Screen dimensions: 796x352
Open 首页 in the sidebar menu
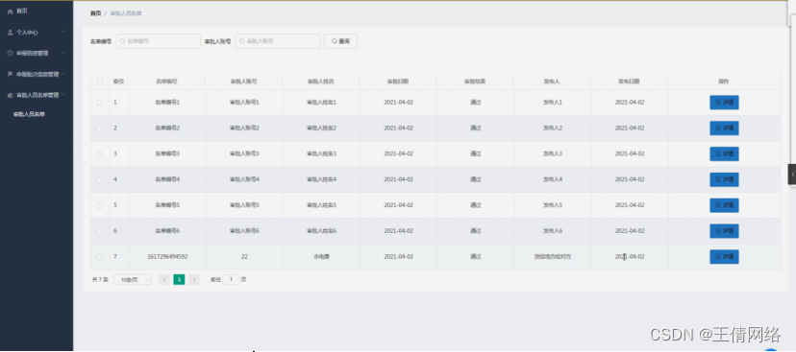[x=37, y=12]
